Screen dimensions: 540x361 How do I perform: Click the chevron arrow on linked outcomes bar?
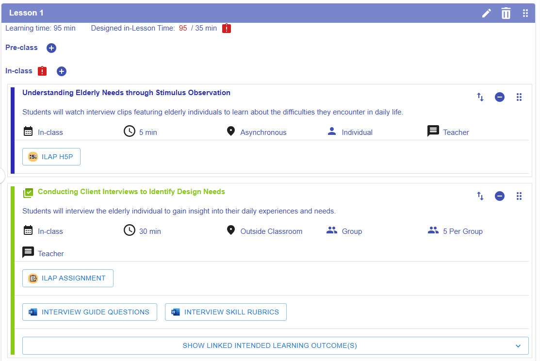pos(518,346)
